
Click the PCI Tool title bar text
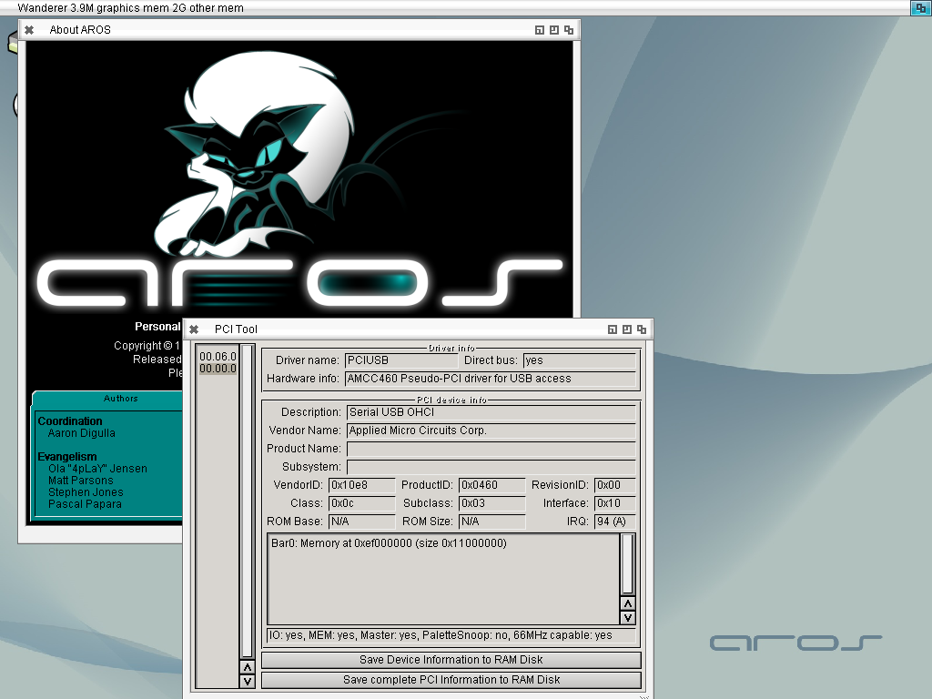[236, 329]
